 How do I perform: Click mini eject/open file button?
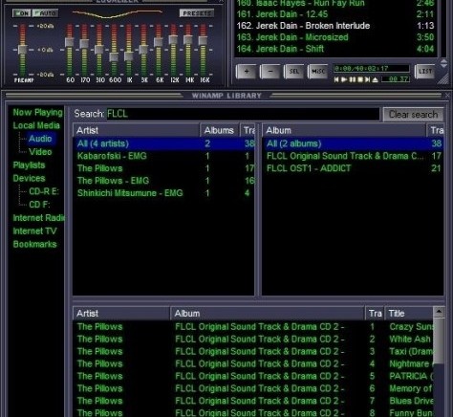(x=375, y=79)
